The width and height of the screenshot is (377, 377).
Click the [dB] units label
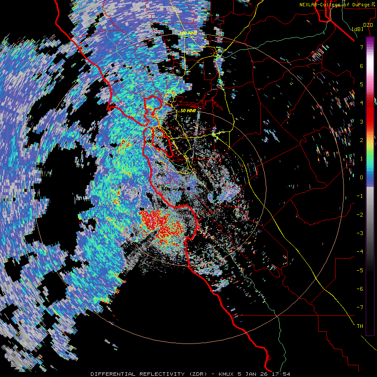(358, 29)
